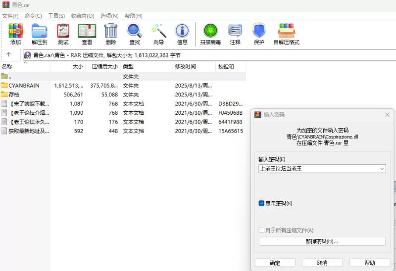Click the size value 1,090

(x=77, y=113)
